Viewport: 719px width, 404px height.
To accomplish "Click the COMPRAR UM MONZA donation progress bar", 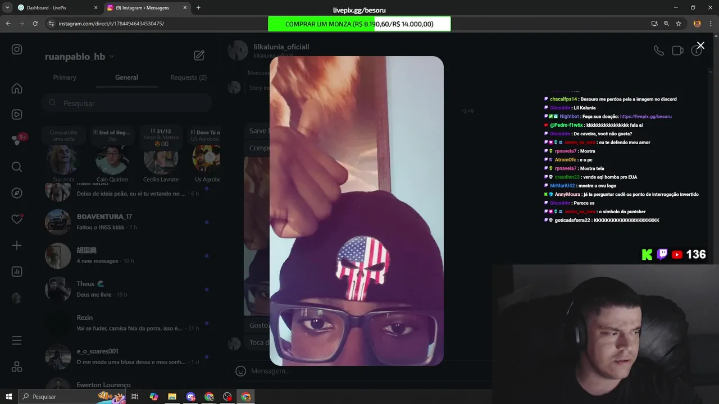I will click(359, 24).
